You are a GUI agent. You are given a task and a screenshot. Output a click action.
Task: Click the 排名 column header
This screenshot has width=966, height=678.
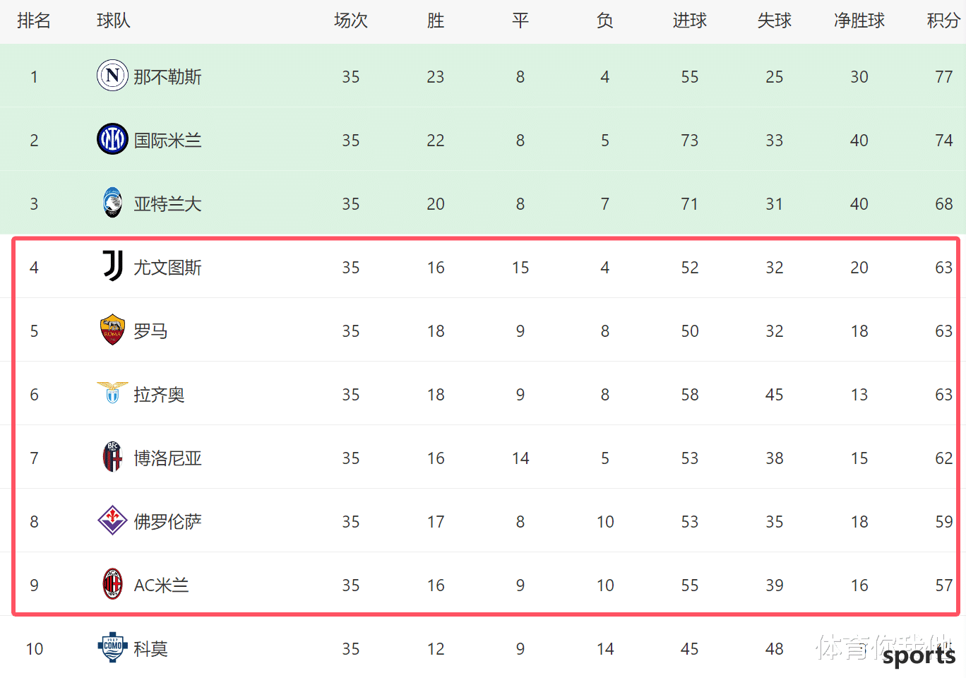point(34,20)
